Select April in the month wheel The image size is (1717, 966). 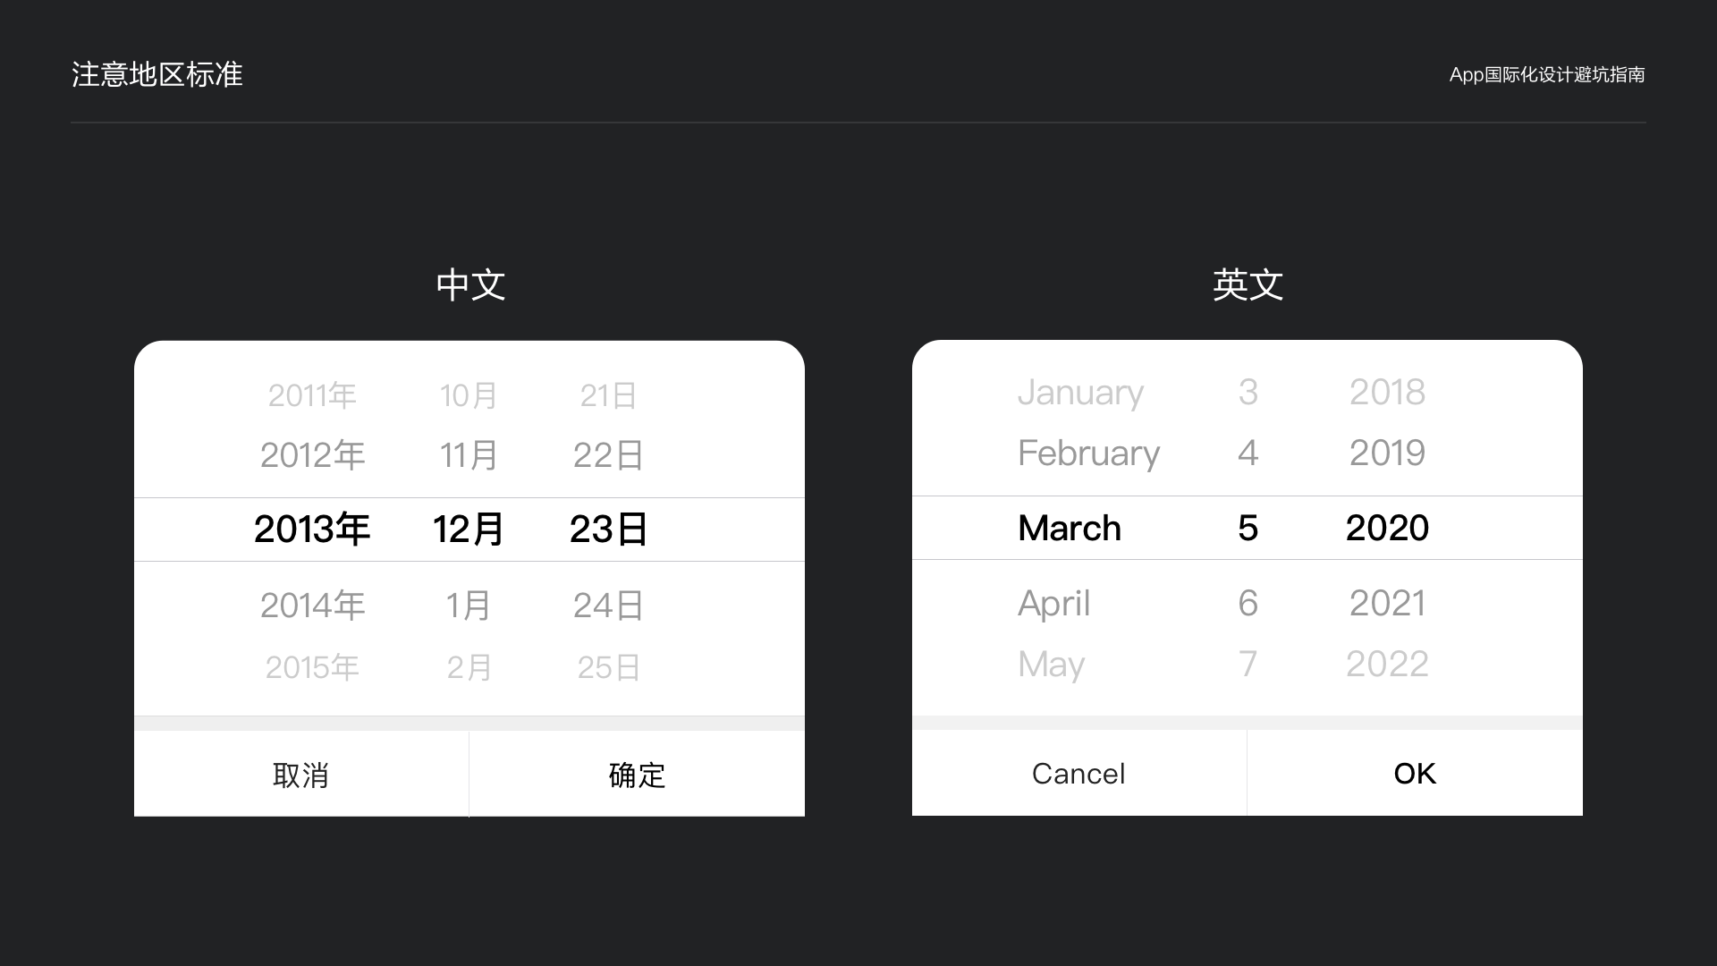[1054, 603]
